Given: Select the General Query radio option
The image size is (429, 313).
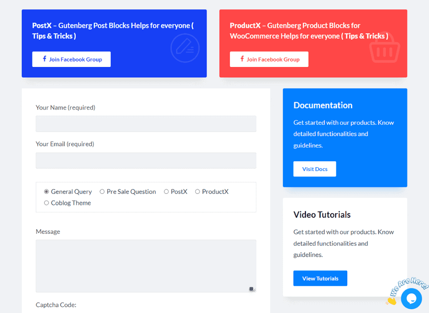Looking at the screenshot, I should [47, 191].
